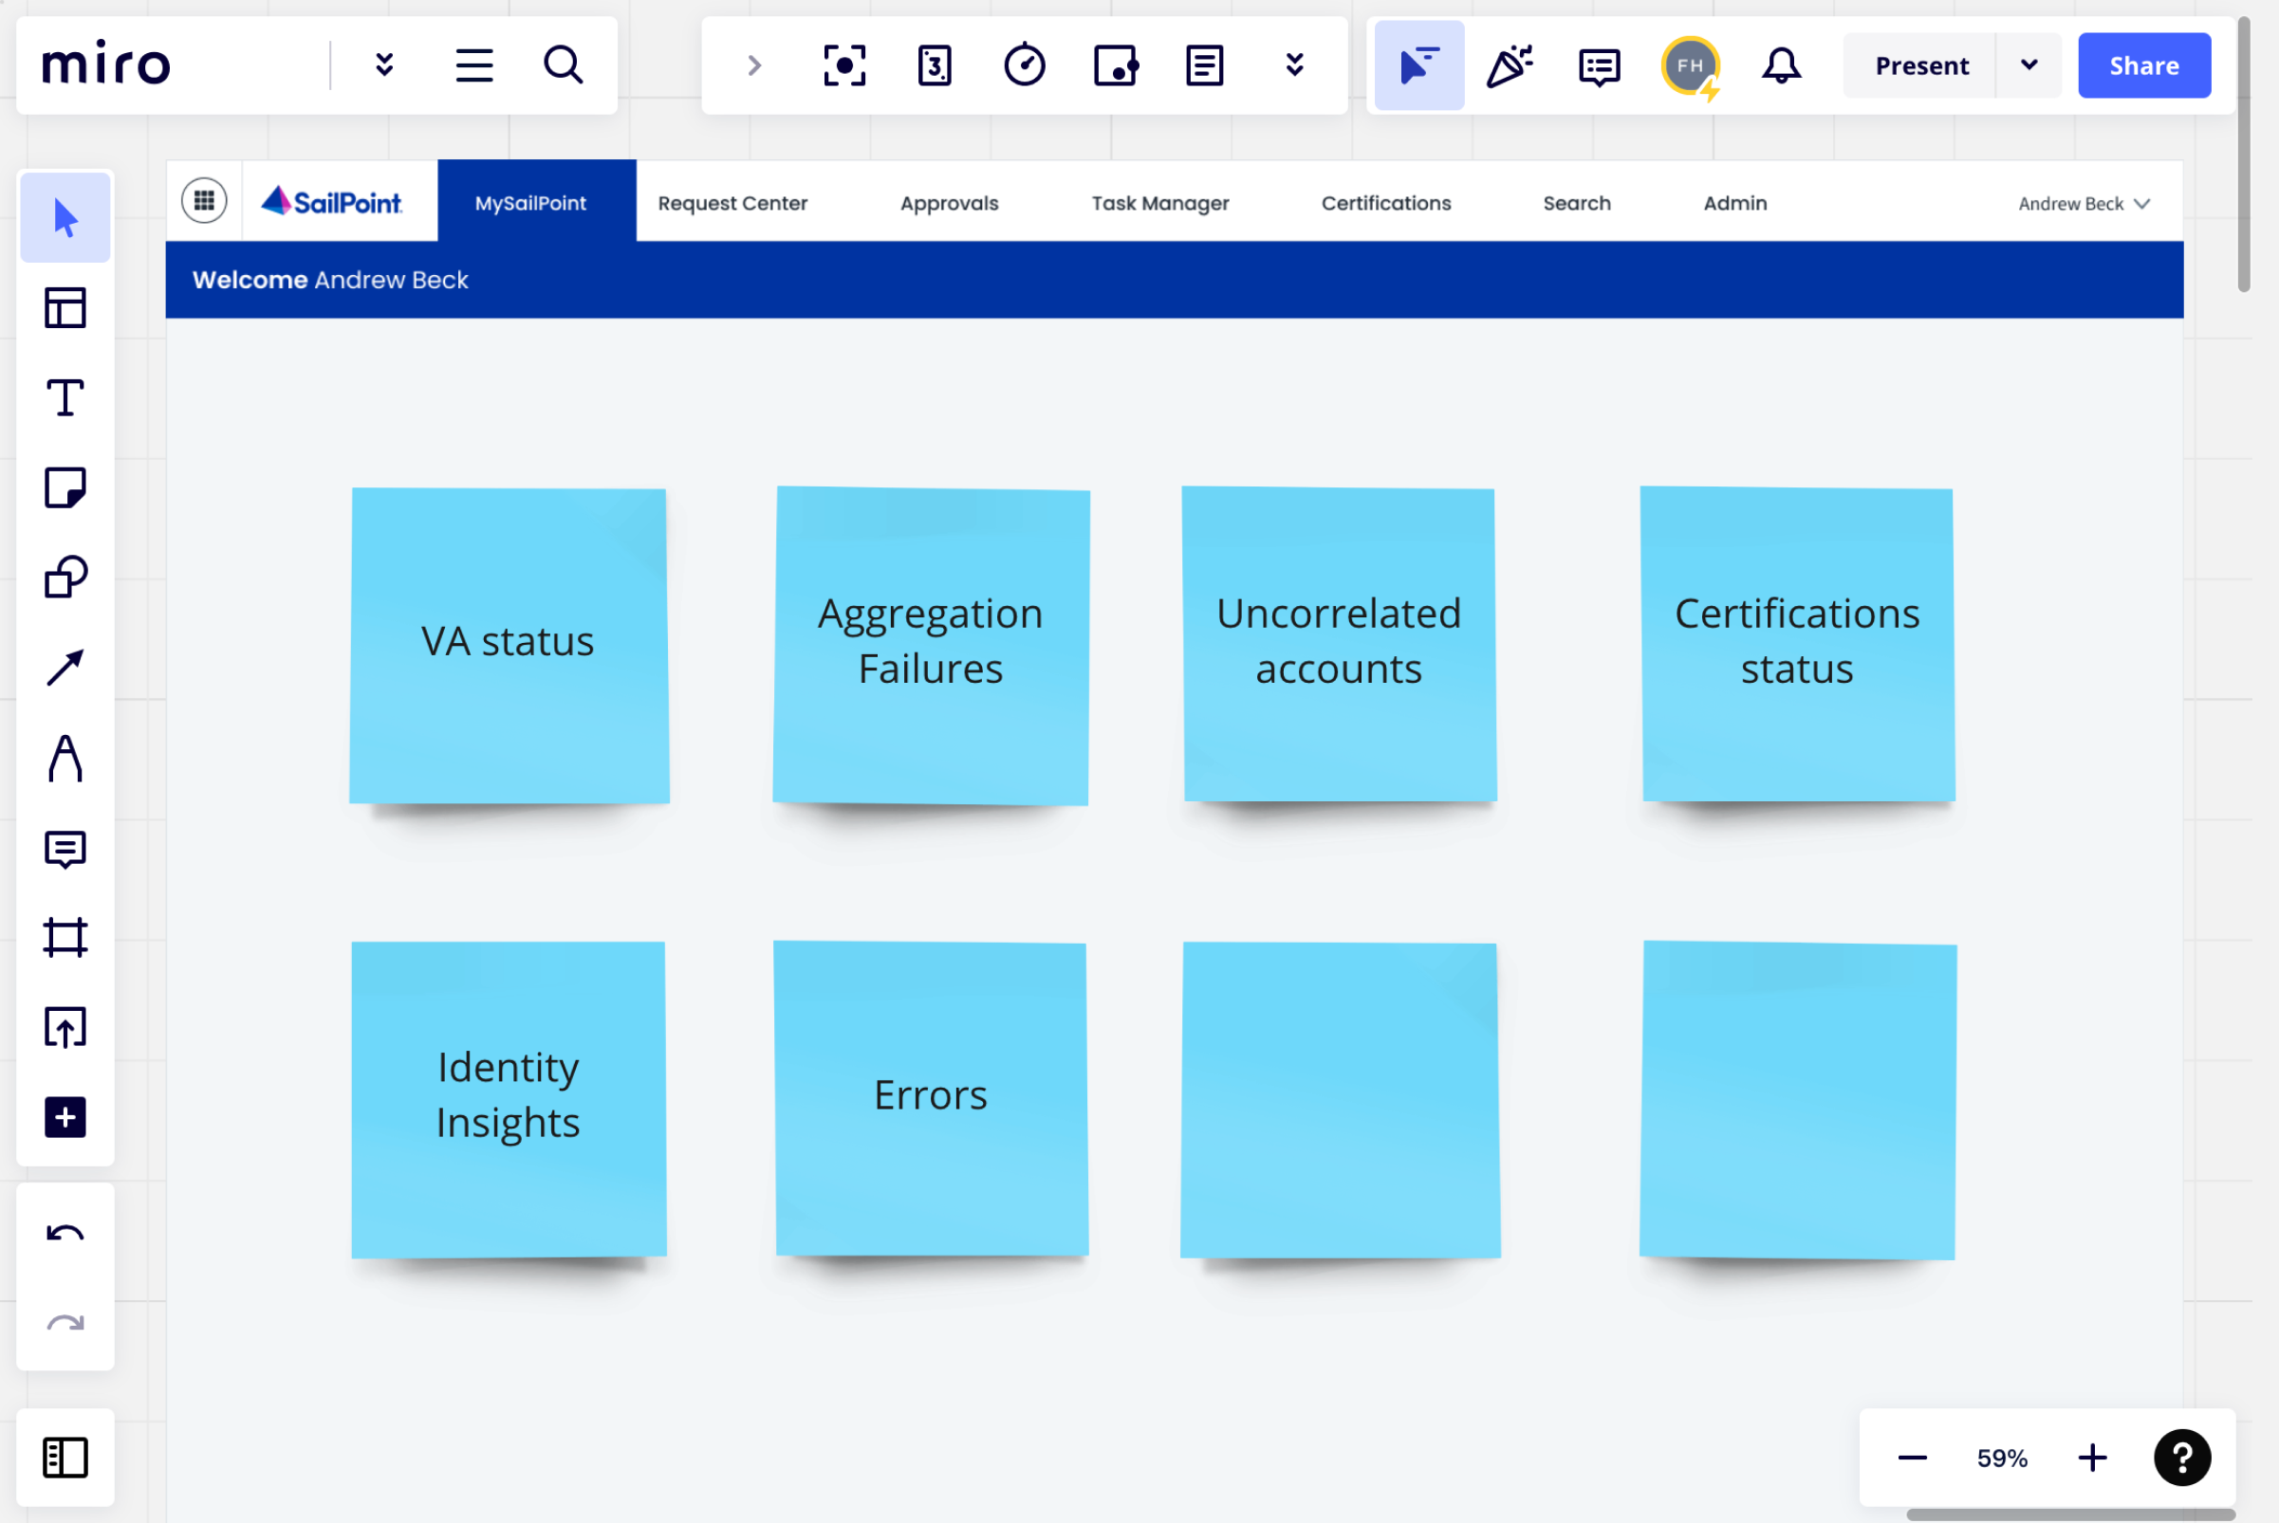Toggle the comments panel in top bar
Image resolution: width=2279 pixels, height=1523 pixels.
click(1599, 65)
